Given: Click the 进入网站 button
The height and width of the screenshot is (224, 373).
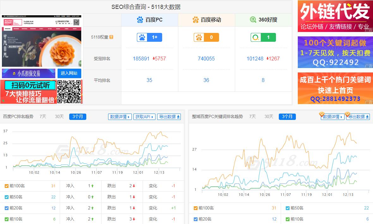Looking at the screenshot, I should (x=69, y=73).
